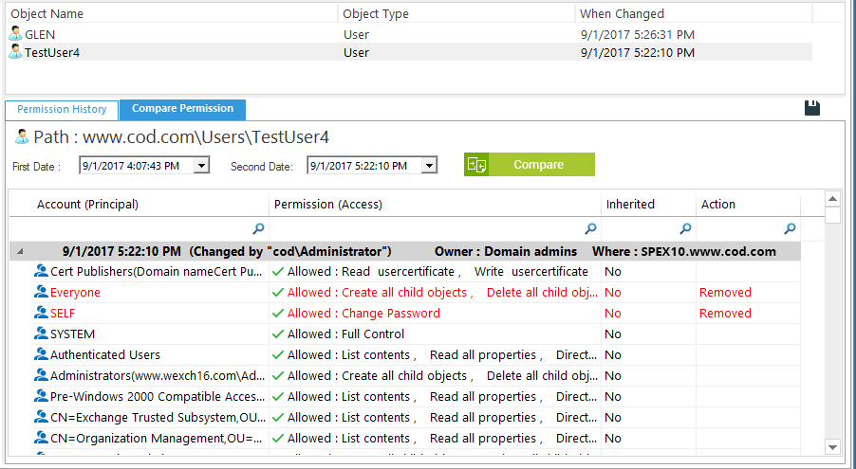The image size is (856, 469).
Task: Click 'Allowed : Change Password' permission cell
Action: pos(363,313)
